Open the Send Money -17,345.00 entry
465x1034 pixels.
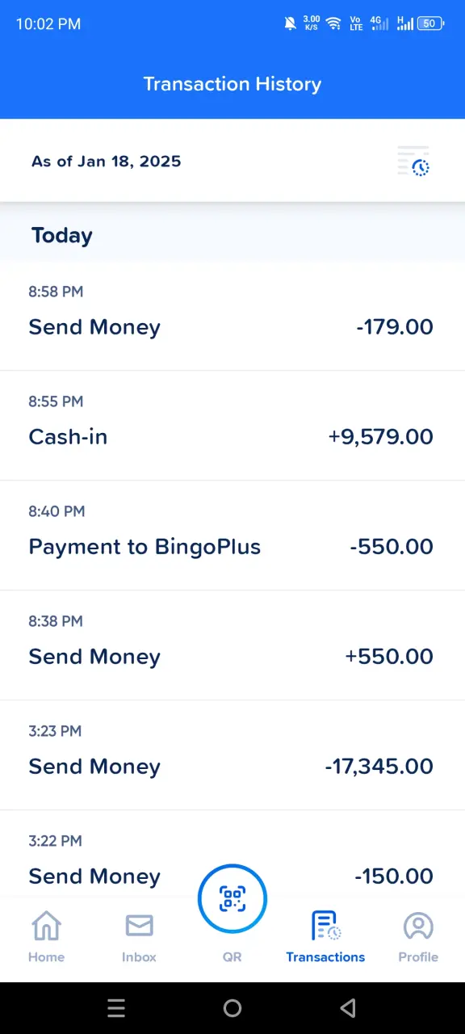tap(232, 755)
